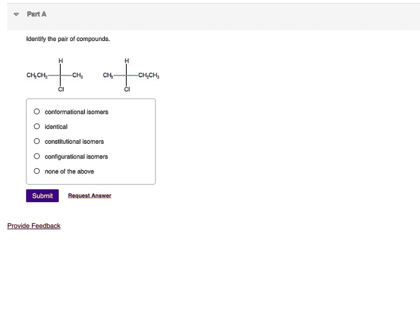Click inside the answer choices box
420x325 pixels.
[x=91, y=141]
